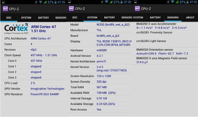Tap Wi-Fi status icon in third screen
The image size is (198, 117).
tap(173, 2)
